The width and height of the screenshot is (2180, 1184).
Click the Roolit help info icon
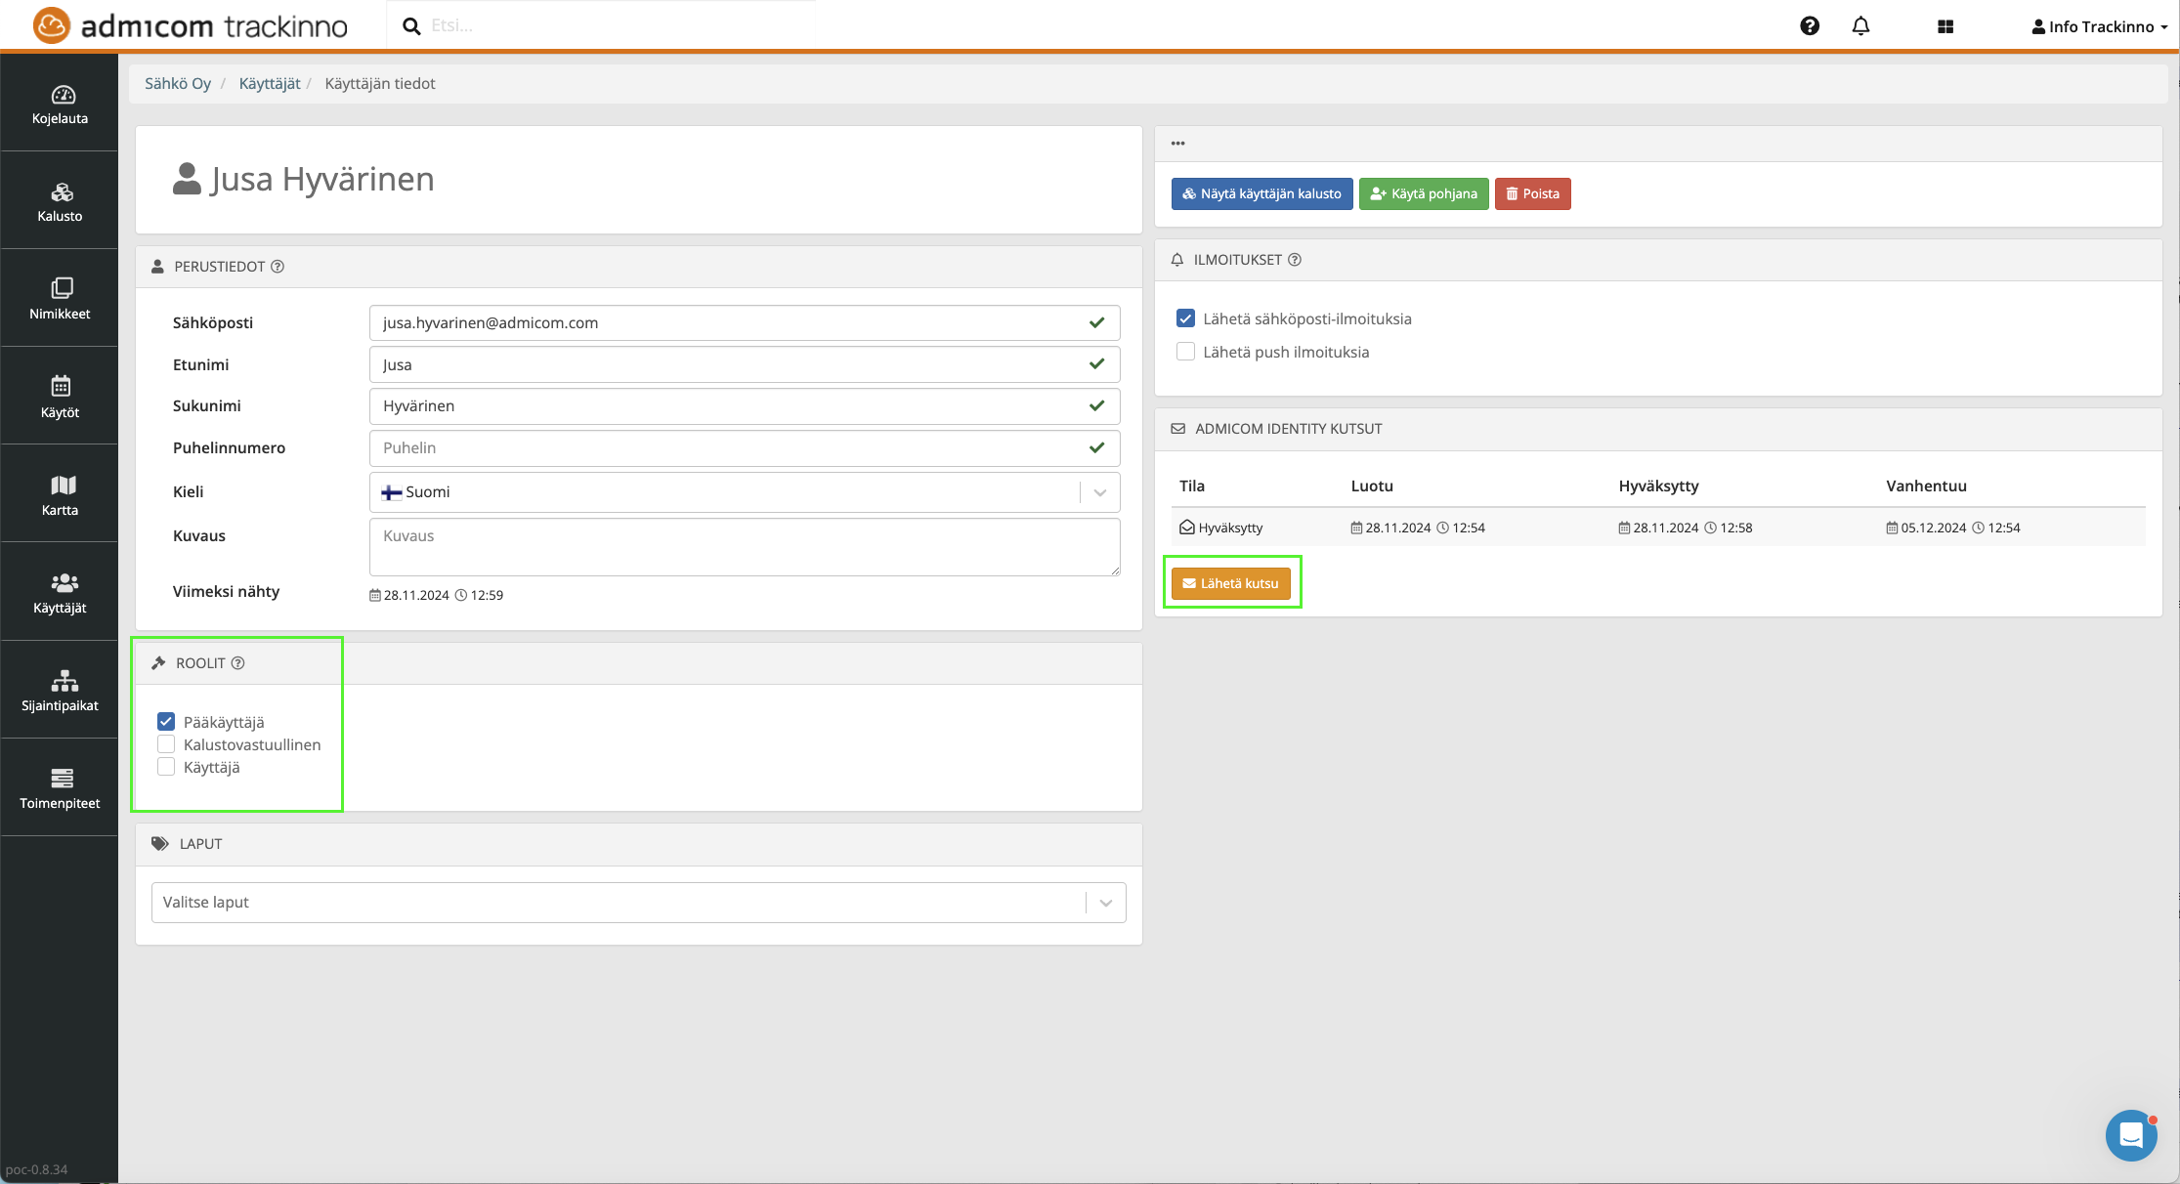click(x=237, y=663)
